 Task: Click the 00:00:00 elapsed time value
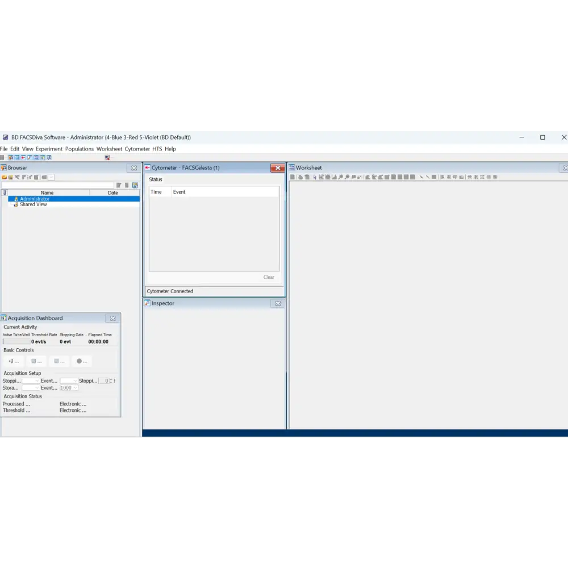click(x=98, y=341)
